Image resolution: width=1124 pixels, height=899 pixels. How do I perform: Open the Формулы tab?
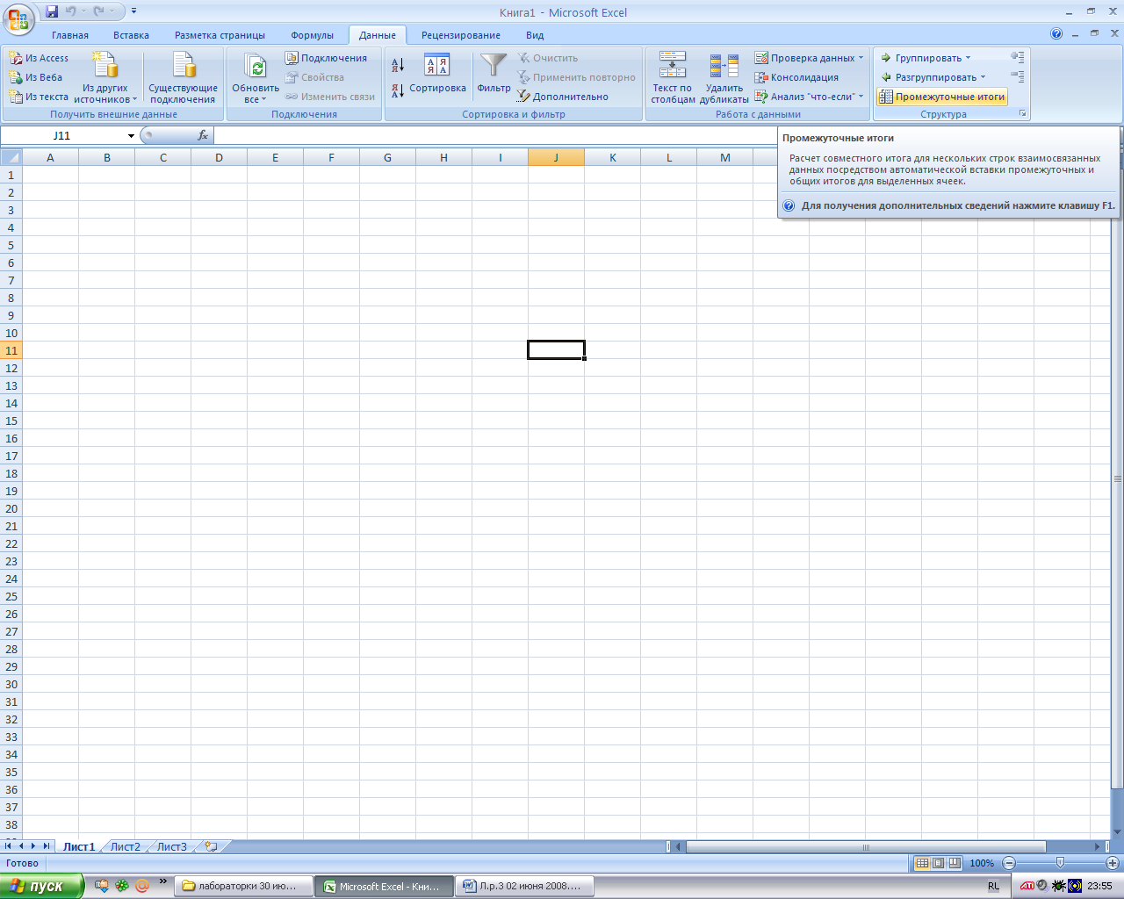pos(313,35)
